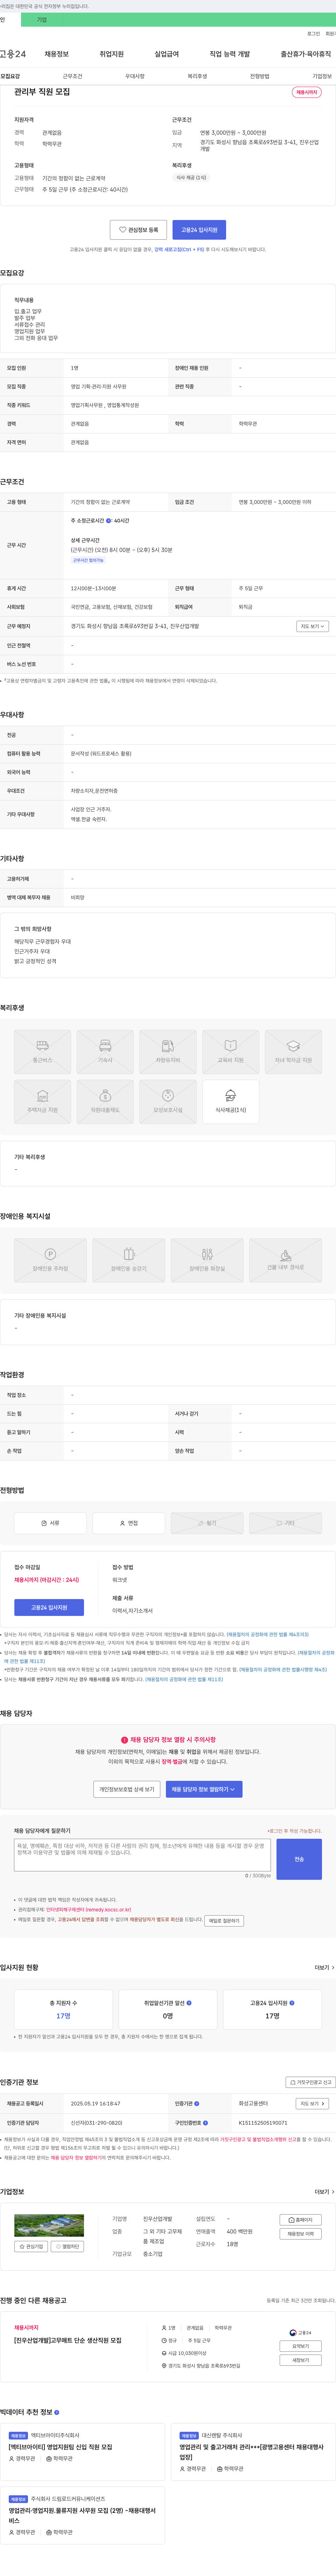Click the 차량유지비 welfare icon
This screenshot has height=2576, width=336.
[168, 1052]
